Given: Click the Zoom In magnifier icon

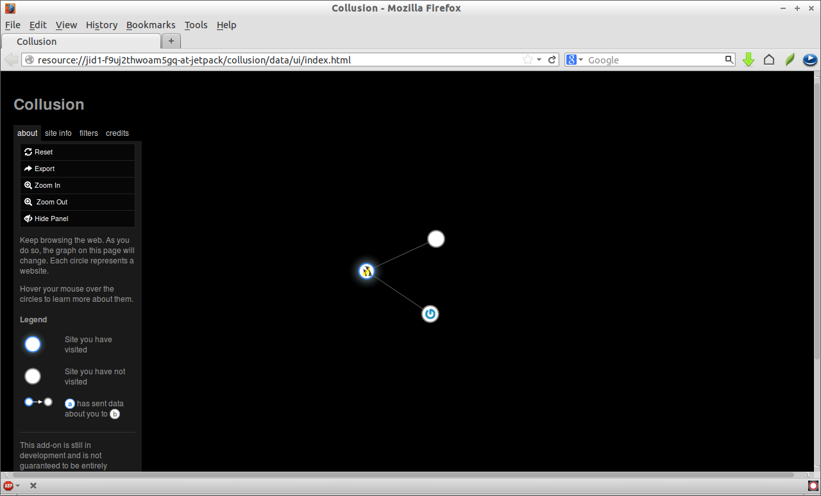Looking at the screenshot, I should 28,185.
